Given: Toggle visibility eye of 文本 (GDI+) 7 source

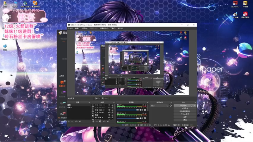Looking at the screenshot, I should pyautogui.click(x=109, y=110).
